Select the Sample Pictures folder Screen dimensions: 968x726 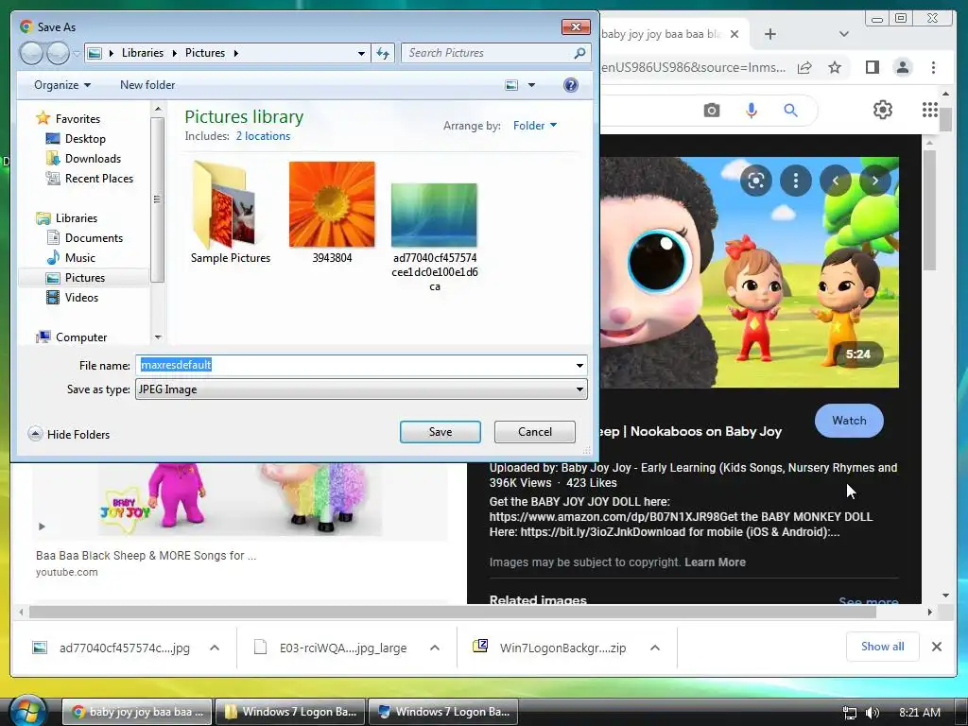pyautogui.click(x=231, y=213)
